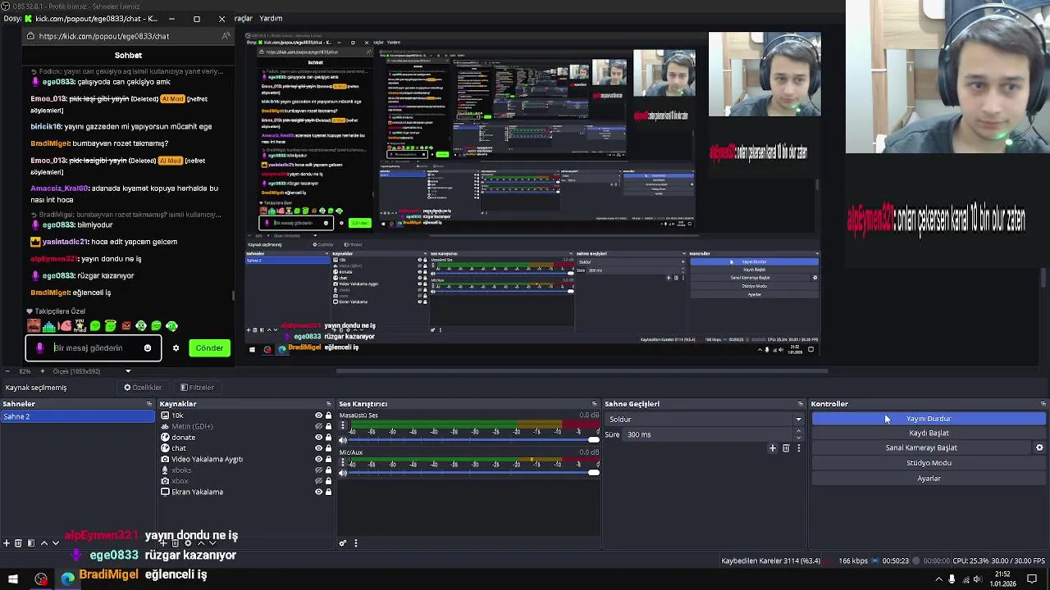Undock the Kaynaklar panel
The image size is (1050, 590).
[329, 404]
